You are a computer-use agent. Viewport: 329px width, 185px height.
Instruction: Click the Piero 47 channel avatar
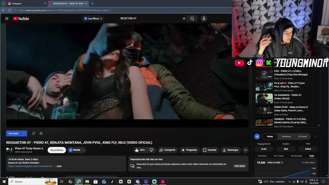10,150
